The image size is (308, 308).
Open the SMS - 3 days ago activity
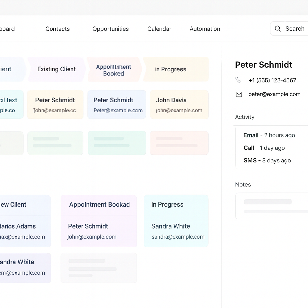pyautogui.click(x=267, y=161)
